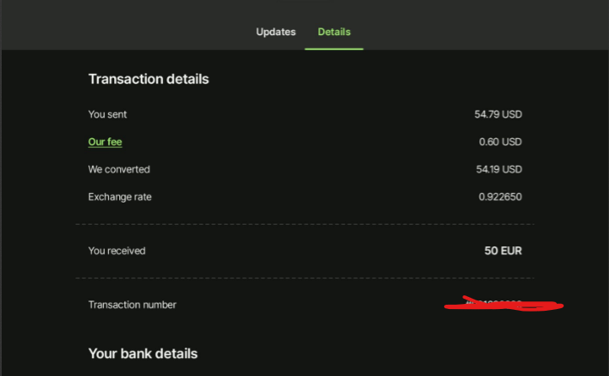Click the green underline beneath Details tab

[x=334, y=48]
